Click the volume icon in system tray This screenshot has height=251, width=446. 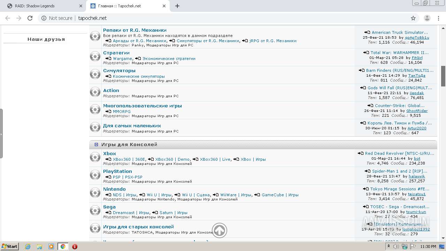[x=396, y=246]
